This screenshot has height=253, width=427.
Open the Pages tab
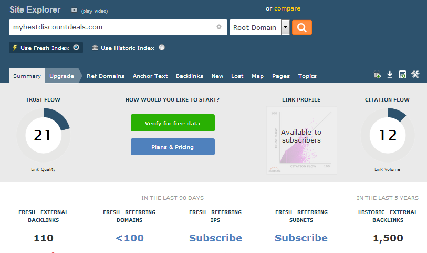pos(281,76)
